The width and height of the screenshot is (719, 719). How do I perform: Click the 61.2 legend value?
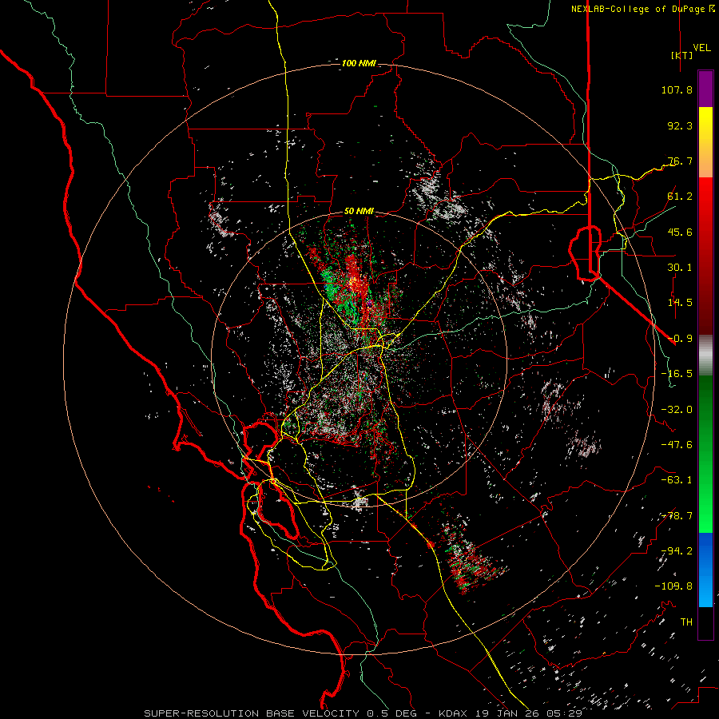coord(680,197)
